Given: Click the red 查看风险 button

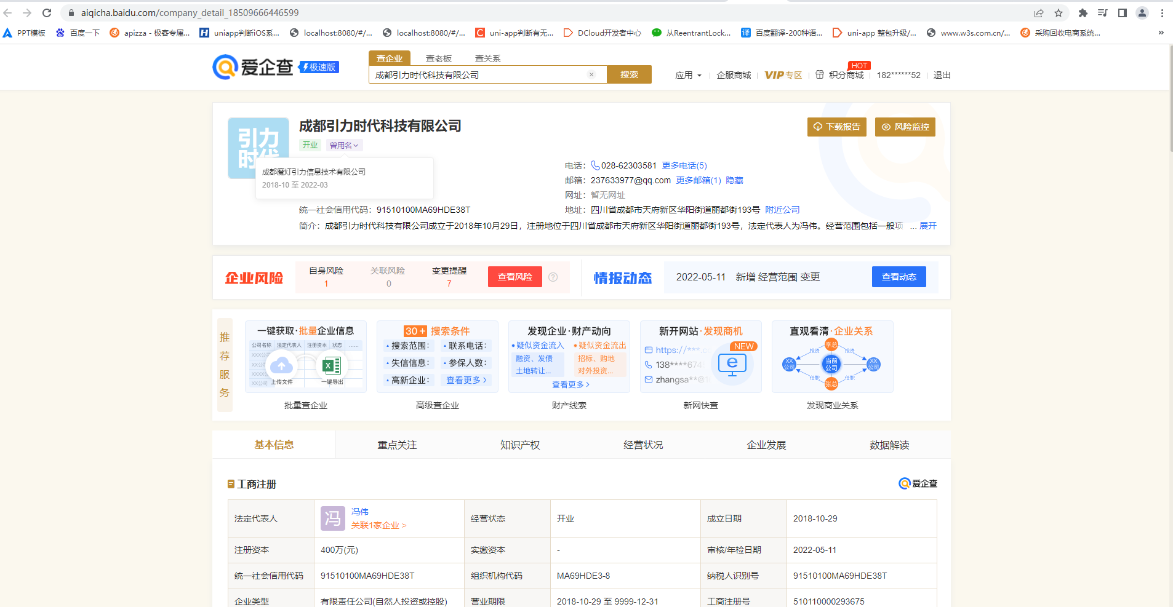Looking at the screenshot, I should [515, 277].
